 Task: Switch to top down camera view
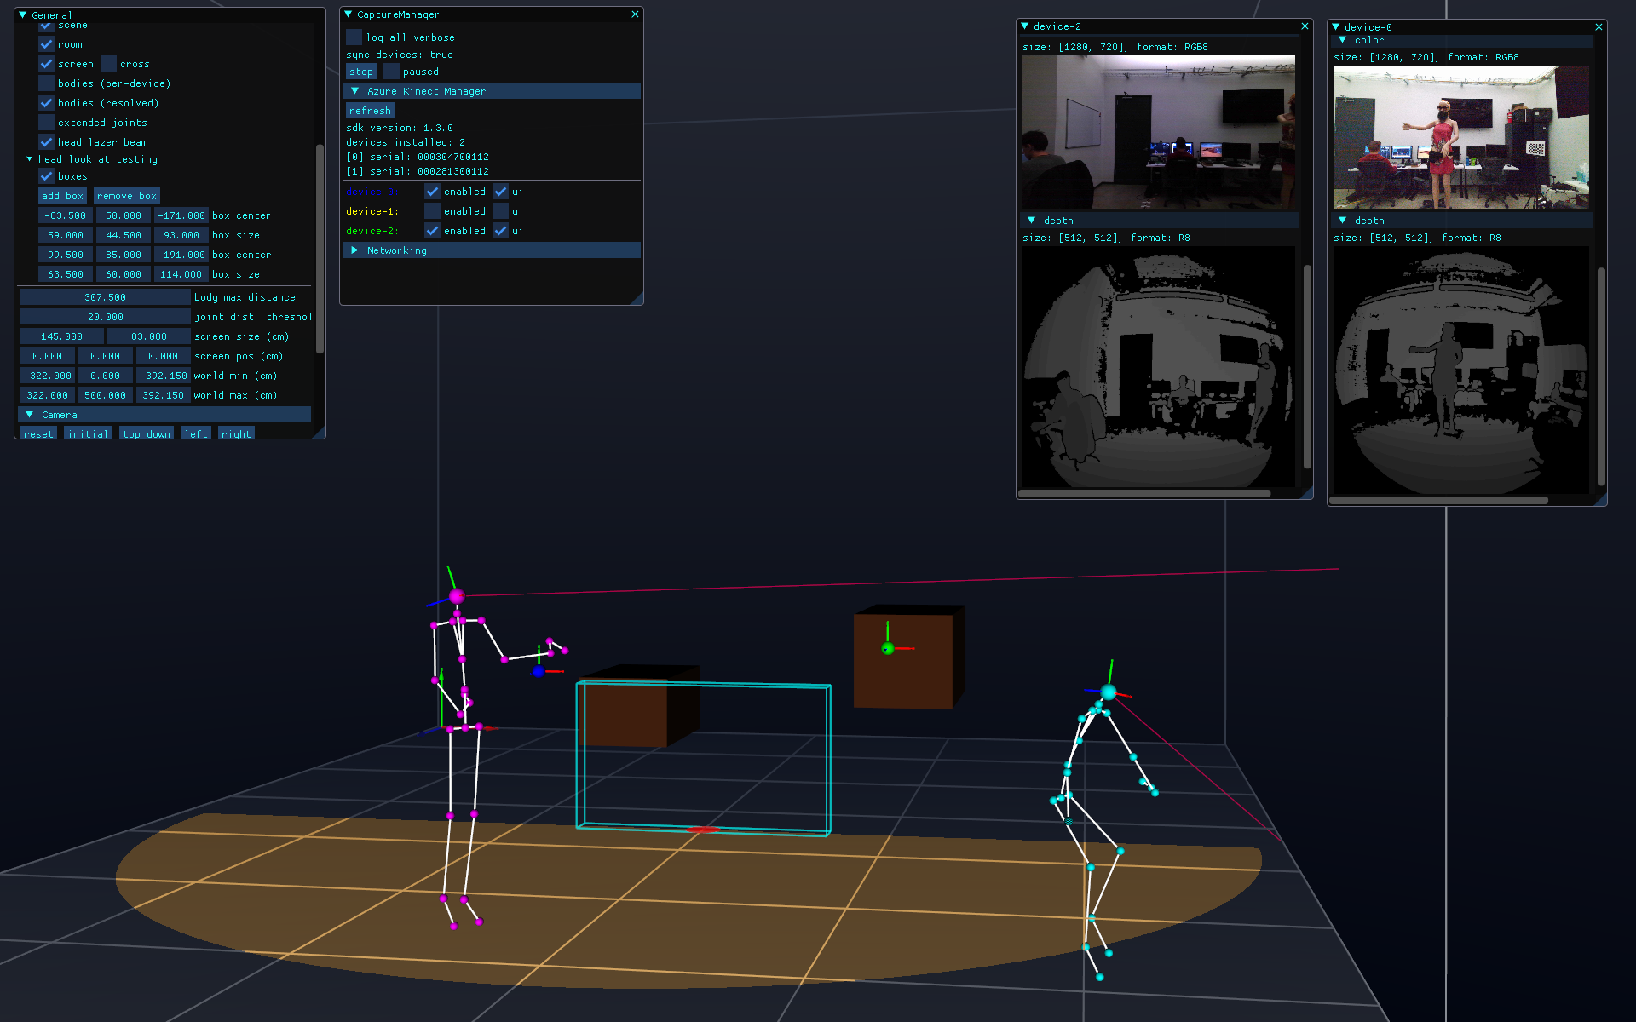click(147, 433)
